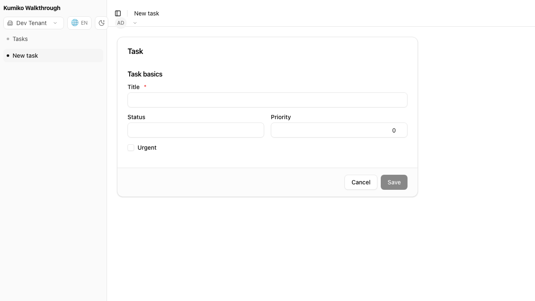535x301 pixels.
Task: Click the Urgent label text
Action: [x=147, y=148]
